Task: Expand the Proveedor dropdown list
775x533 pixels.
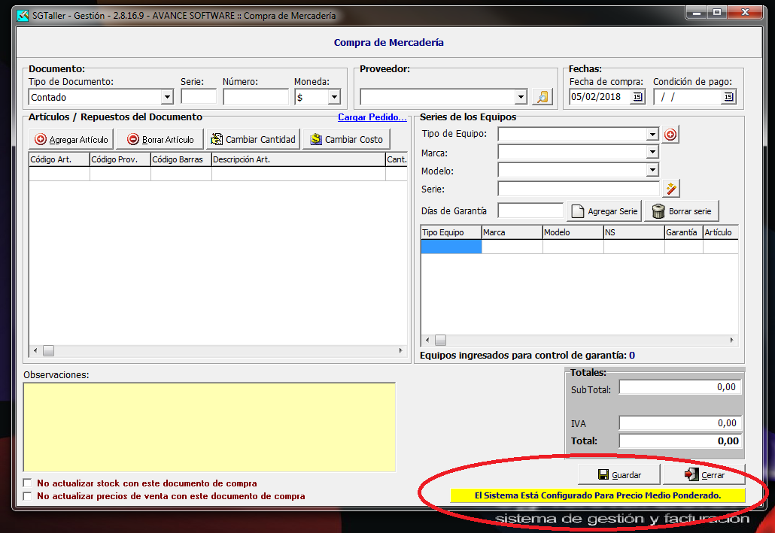Action: 520,97
